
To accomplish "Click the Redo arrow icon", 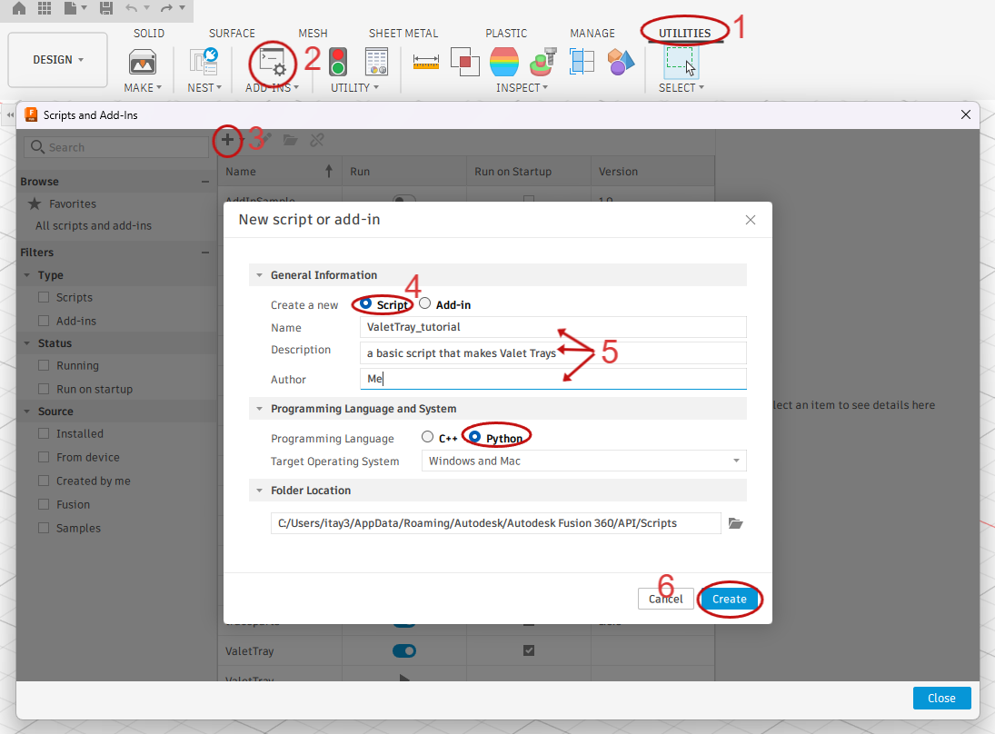I will point(166,8).
